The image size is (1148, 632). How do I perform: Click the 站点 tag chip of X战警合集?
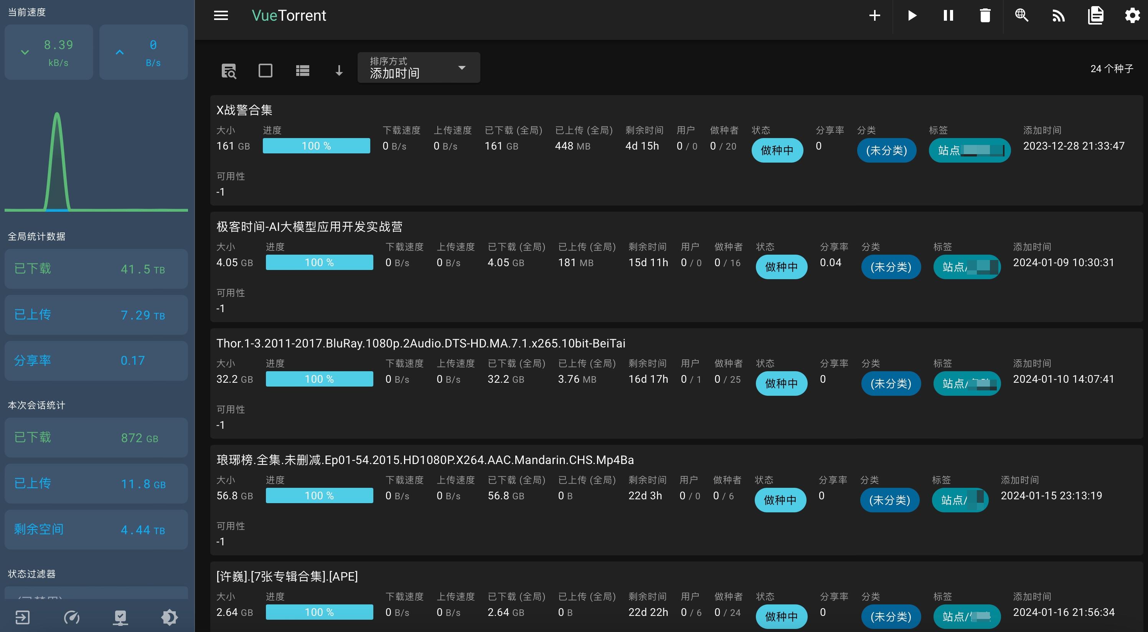pyautogui.click(x=970, y=151)
